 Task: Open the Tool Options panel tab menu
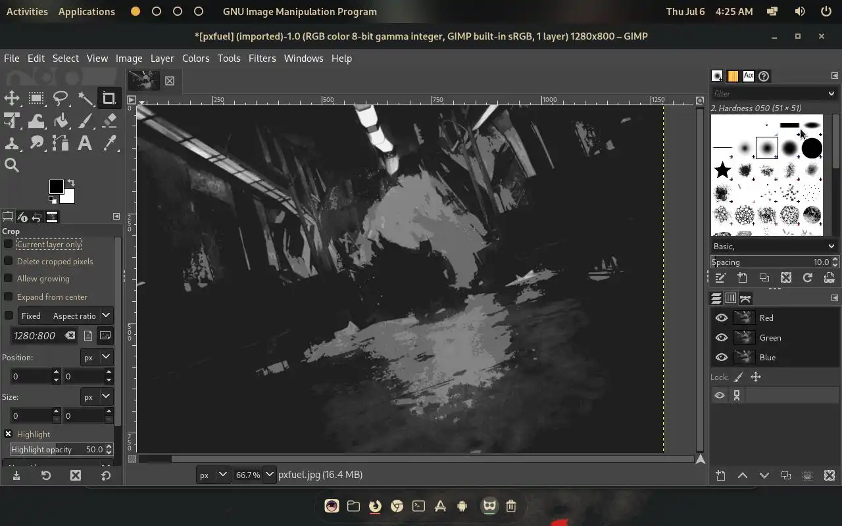116,216
